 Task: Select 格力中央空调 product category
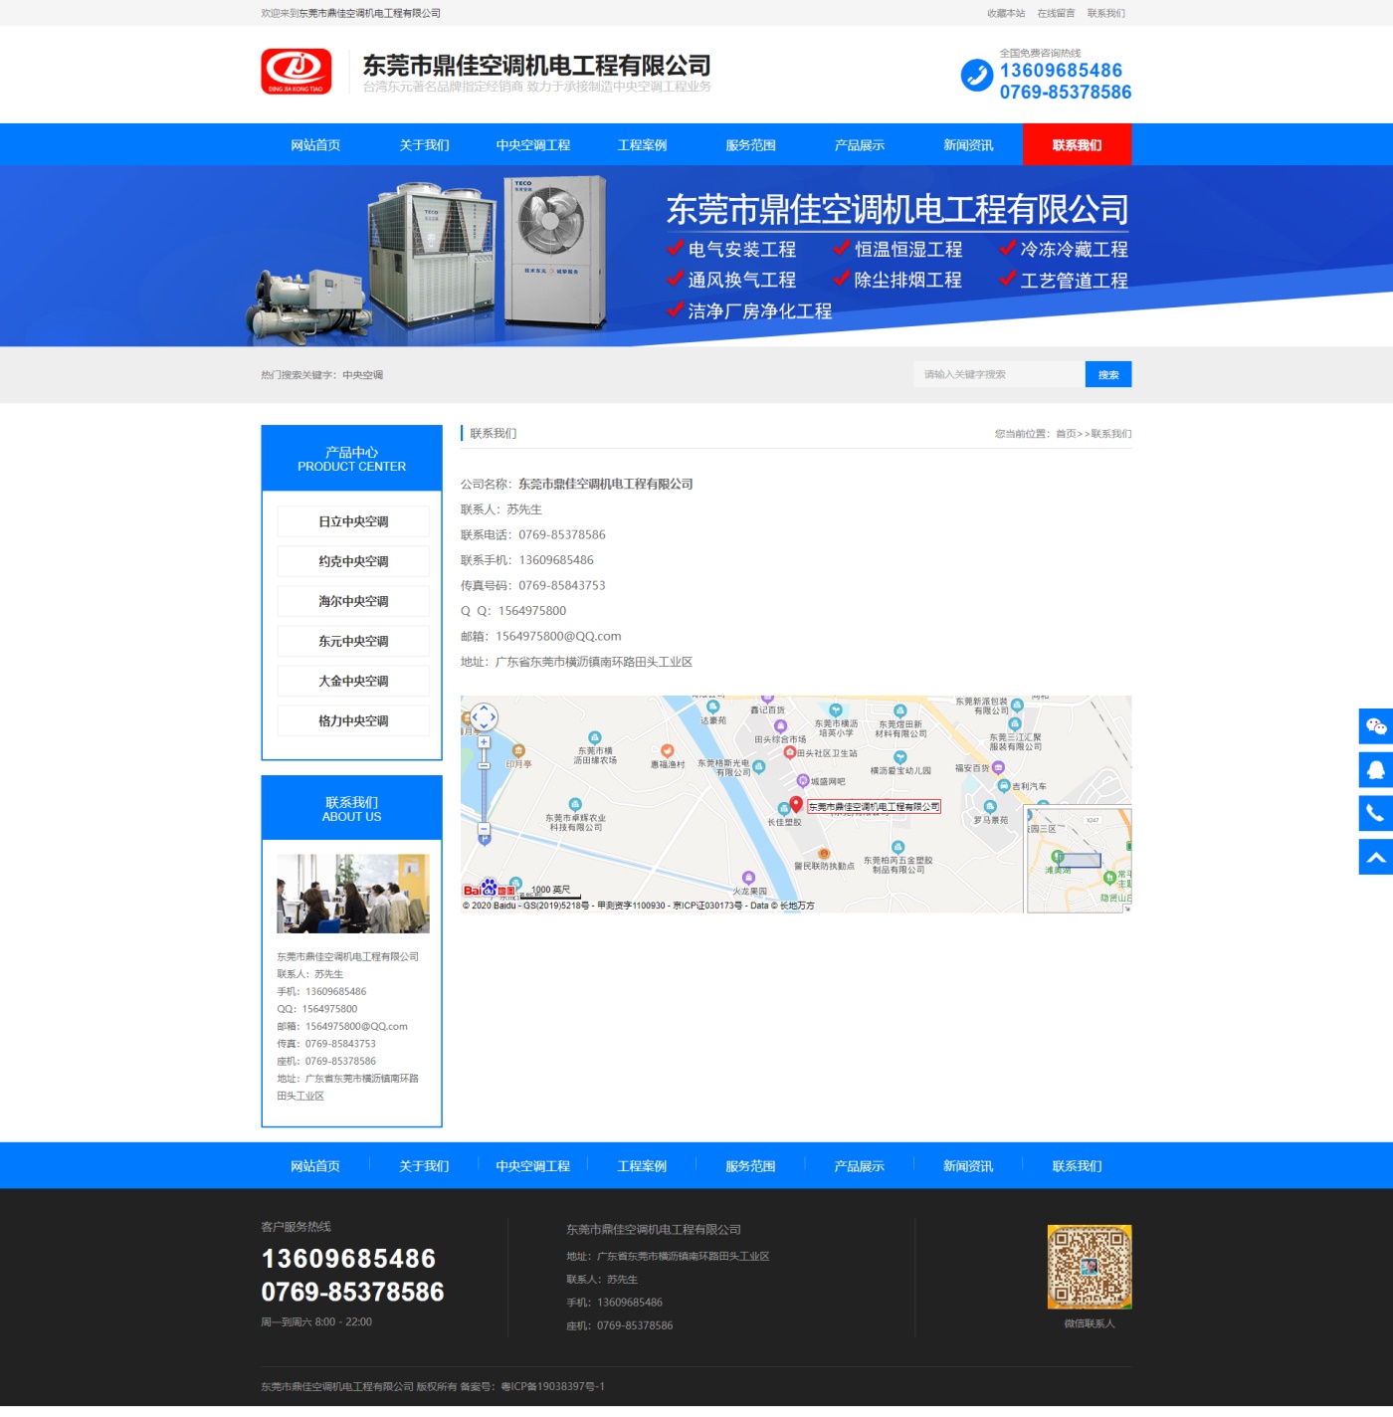point(353,720)
